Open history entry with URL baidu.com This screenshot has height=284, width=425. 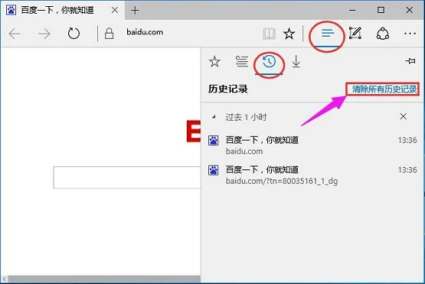pyautogui.click(x=312, y=145)
